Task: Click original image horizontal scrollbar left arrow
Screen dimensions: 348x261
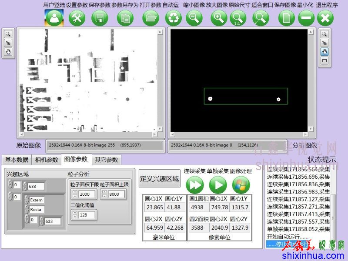Action: 21,134
